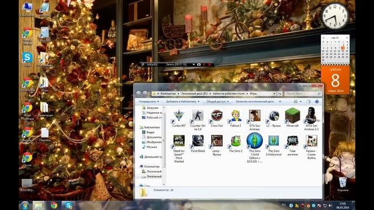Click the RU language indicator
Viewport: 374px width, 210px height.
(284, 205)
